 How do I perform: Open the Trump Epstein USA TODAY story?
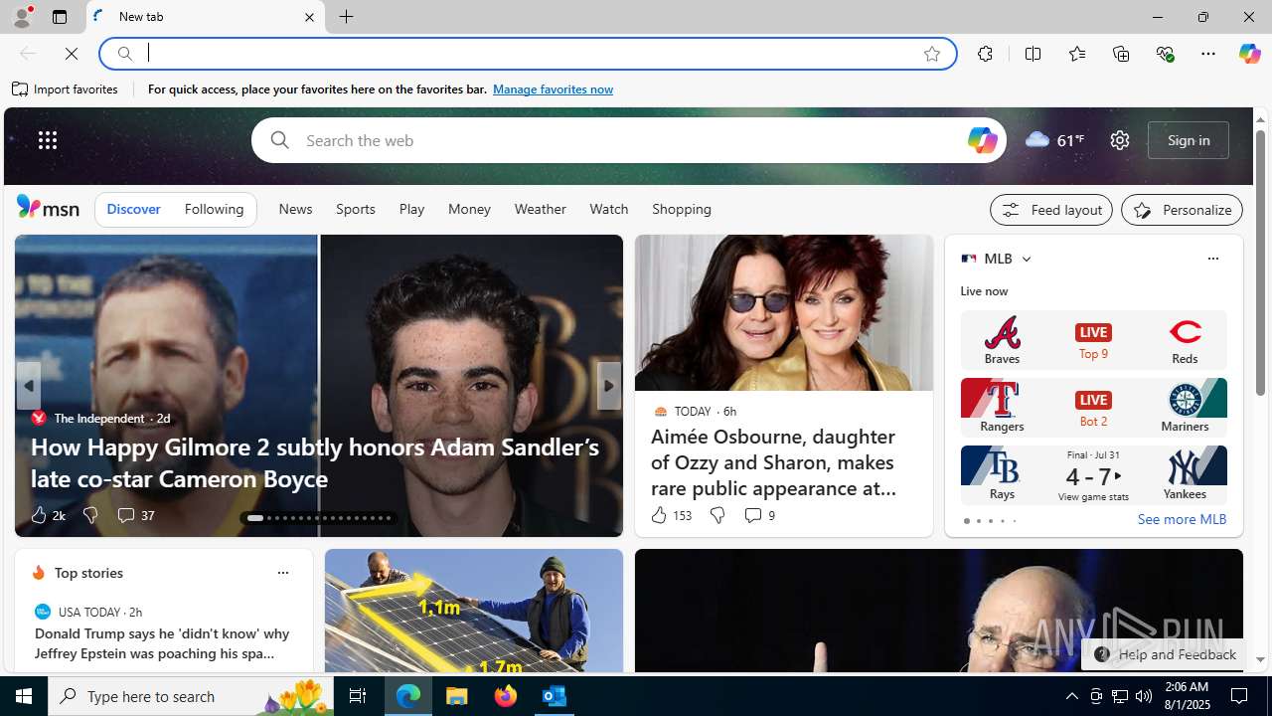pos(163,643)
